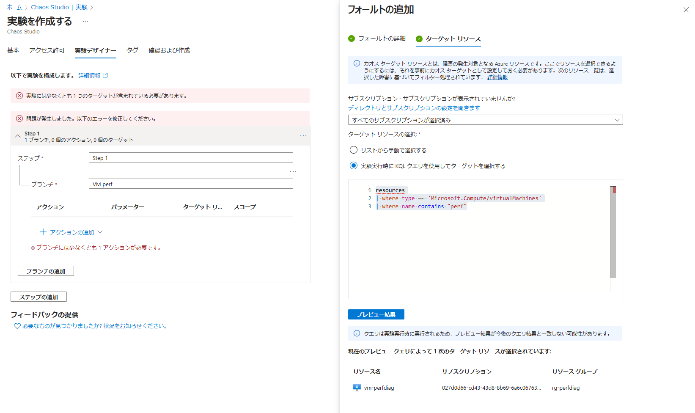695x413 pixels.
Task: Click green check icon beside ターゲット リソース
Action: [419, 39]
